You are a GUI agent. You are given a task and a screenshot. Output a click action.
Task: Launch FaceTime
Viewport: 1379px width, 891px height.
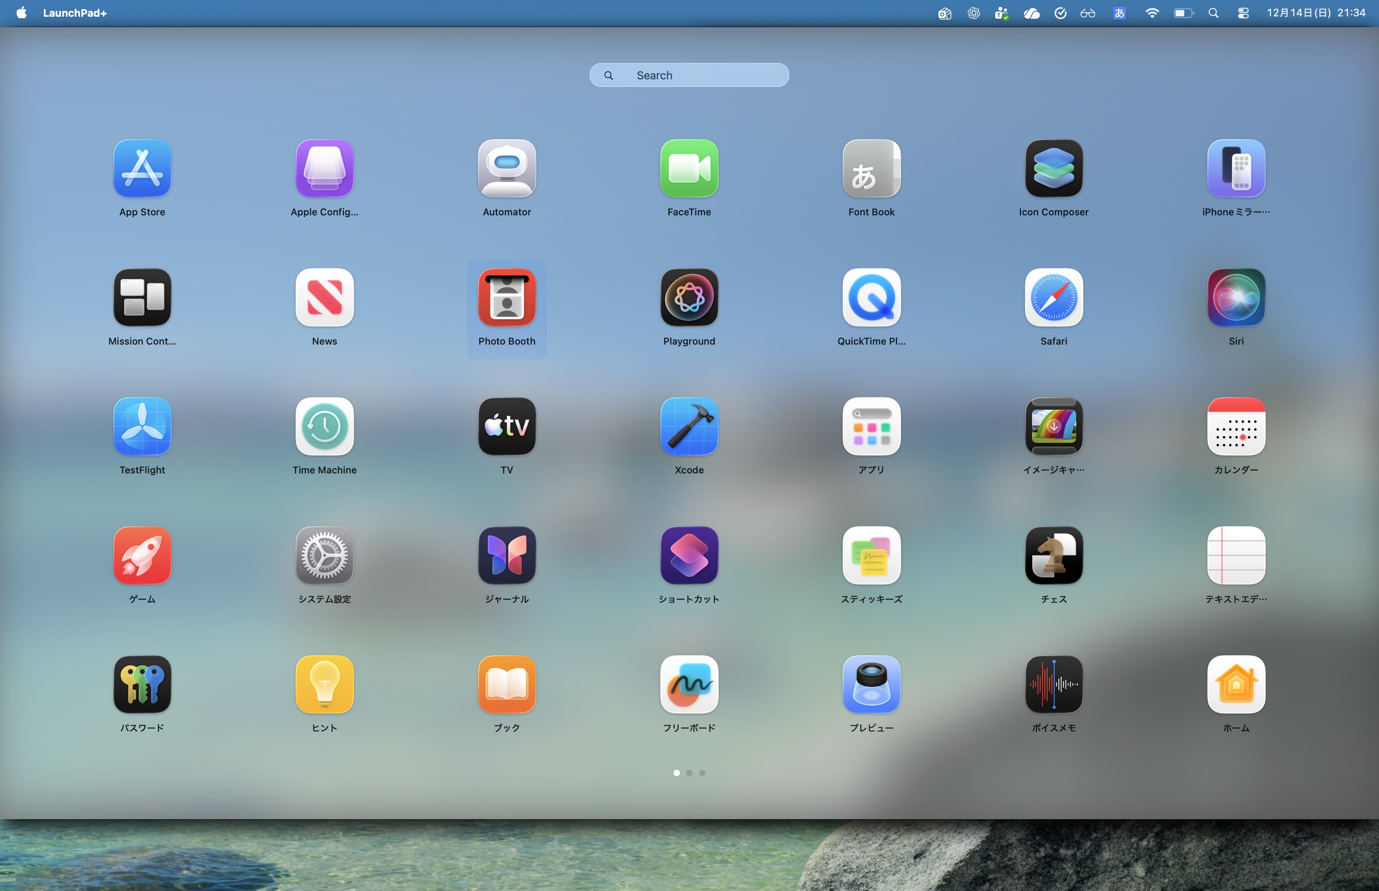tap(689, 168)
